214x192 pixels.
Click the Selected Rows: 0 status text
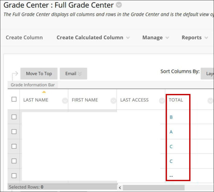tap(26, 187)
